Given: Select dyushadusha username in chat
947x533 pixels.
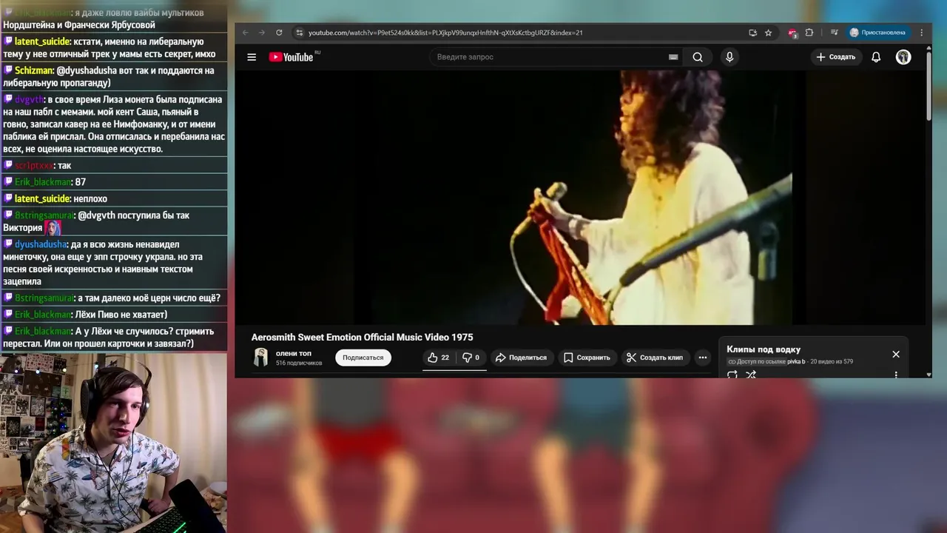Looking at the screenshot, I should click(x=41, y=244).
